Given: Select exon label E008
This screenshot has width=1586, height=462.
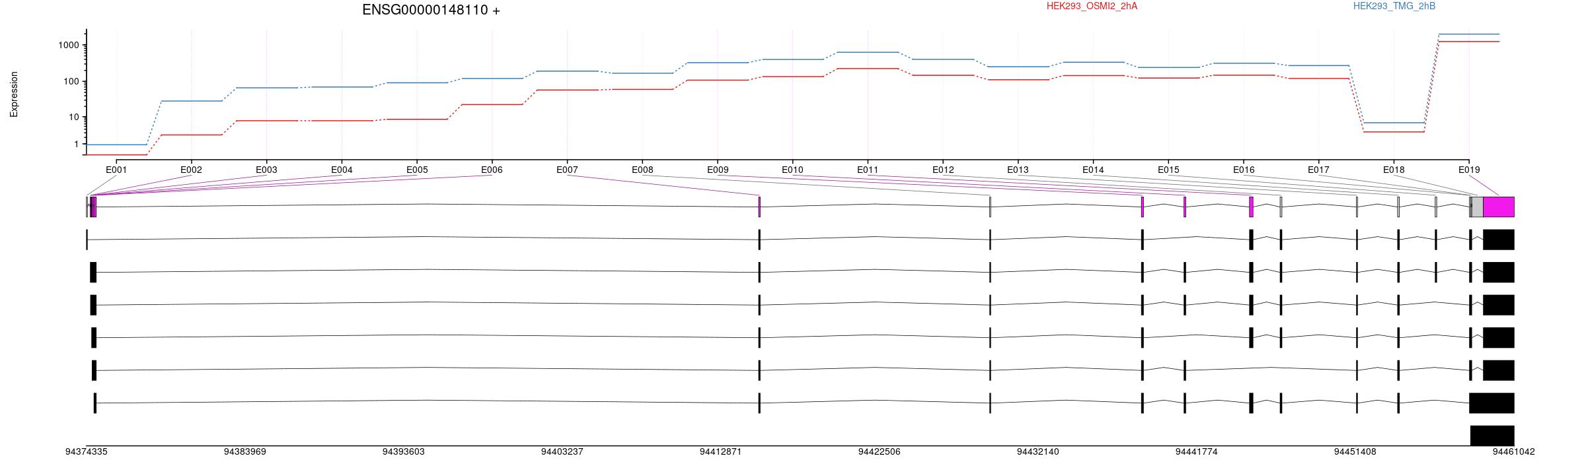Looking at the screenshot, I should [x=642, y=170].
